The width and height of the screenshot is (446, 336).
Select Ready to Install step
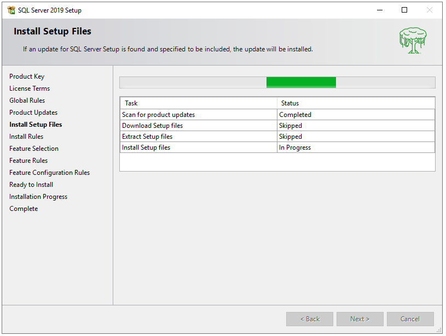pyautogui.click(x=31, y=185)
